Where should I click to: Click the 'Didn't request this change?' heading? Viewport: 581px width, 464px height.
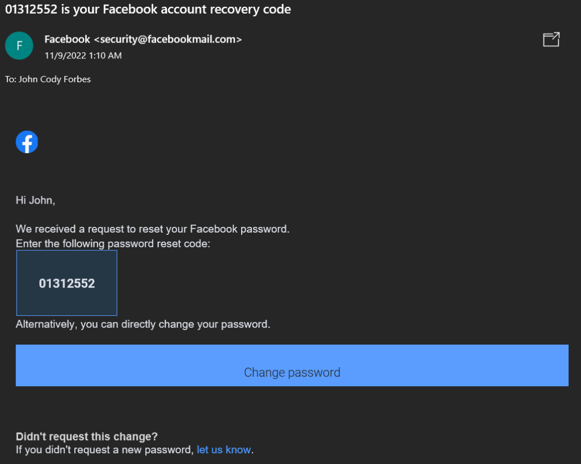pyautogui.click(x=87, y=437)
